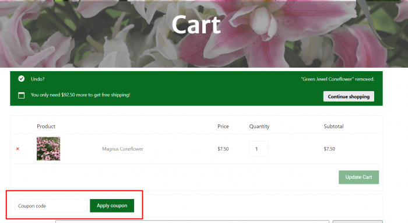Apply the coupon with Apply coupon button
The height and width of the screenshot is (223, 408).
click(x=112, y=205)
